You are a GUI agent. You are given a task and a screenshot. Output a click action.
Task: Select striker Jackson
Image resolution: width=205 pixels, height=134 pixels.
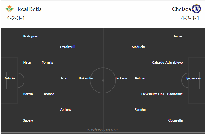point(121,78)
